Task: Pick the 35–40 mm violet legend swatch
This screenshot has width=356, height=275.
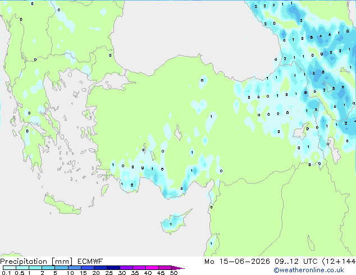Action: click(139, 268)
